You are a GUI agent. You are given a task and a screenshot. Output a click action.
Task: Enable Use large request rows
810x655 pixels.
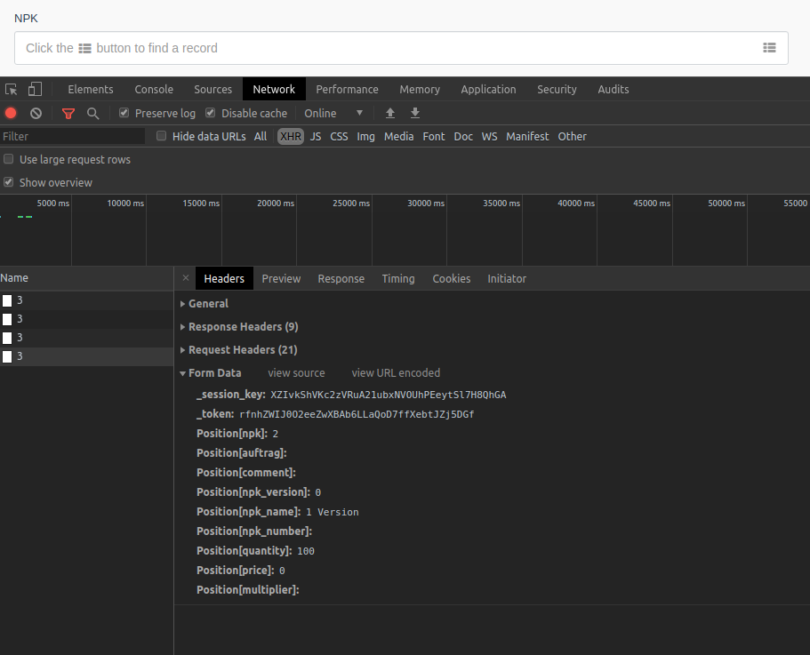[x=8, y=159]
